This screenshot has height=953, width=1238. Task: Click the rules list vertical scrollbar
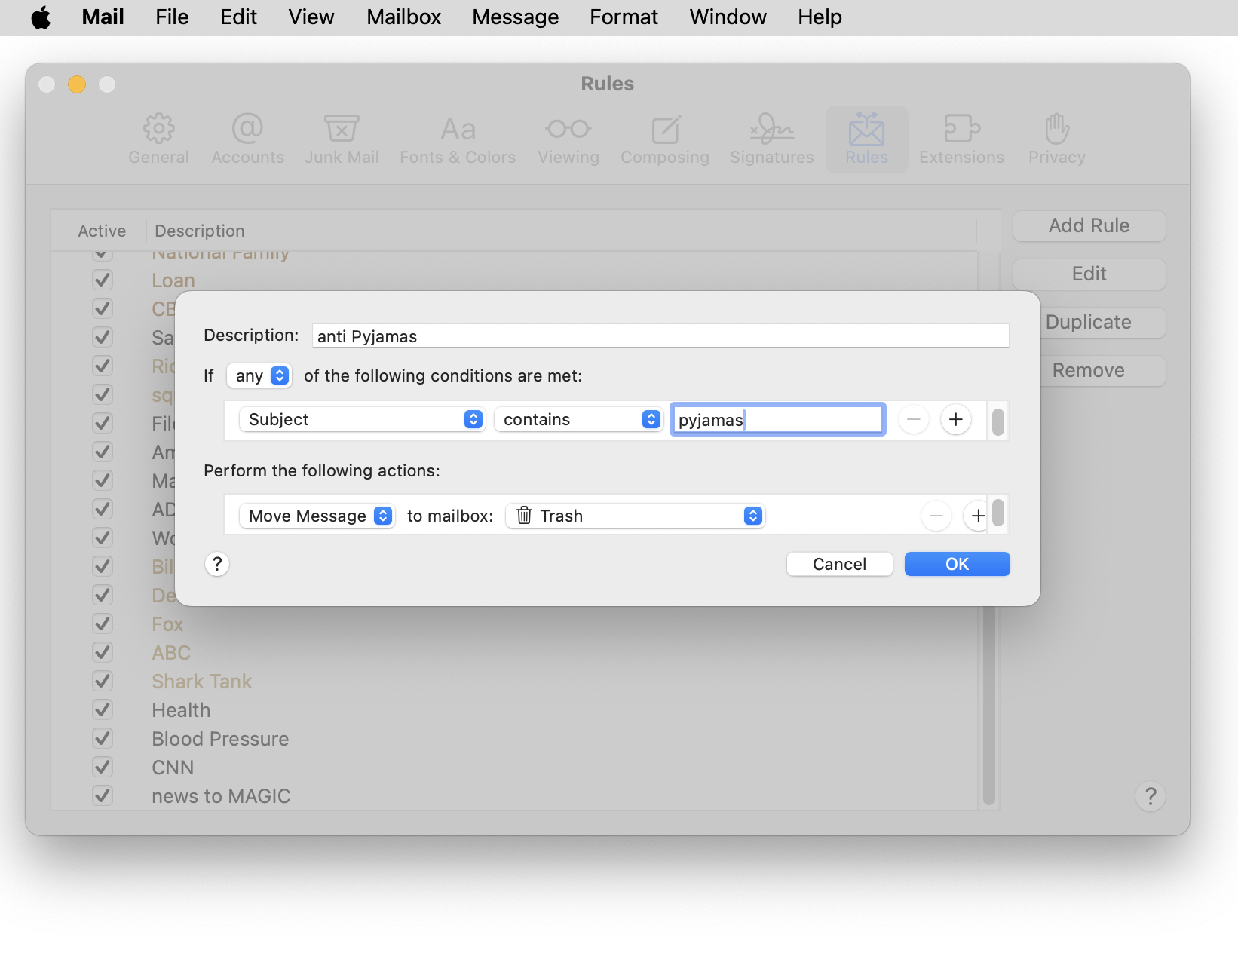(989, 706)
